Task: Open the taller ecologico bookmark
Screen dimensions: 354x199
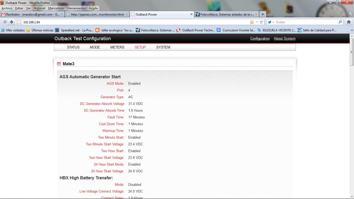Action: click(114, 30)
